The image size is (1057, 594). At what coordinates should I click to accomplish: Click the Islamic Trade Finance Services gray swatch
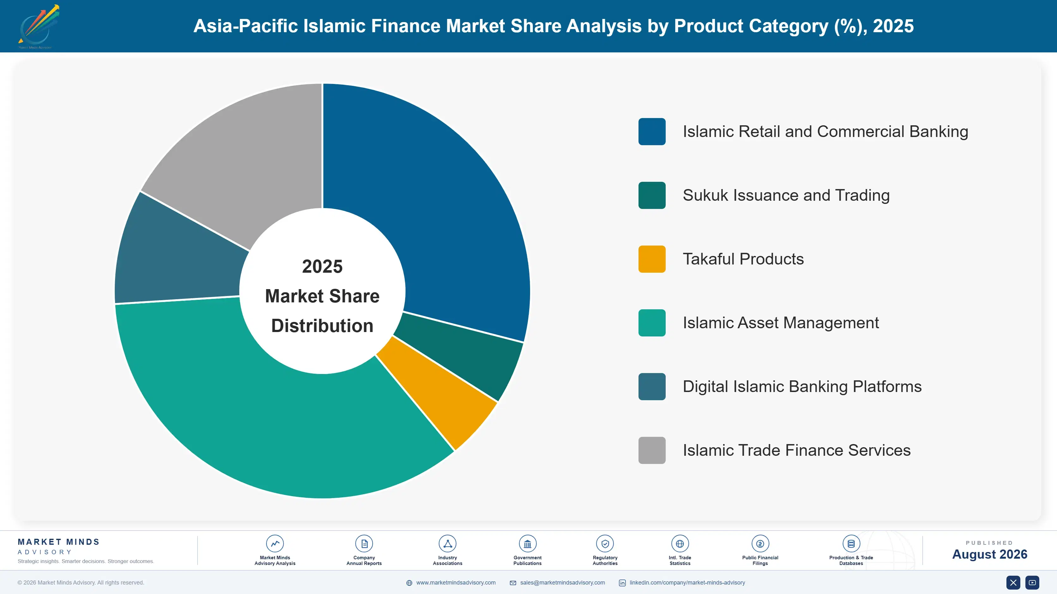click(x=652, y=450)
